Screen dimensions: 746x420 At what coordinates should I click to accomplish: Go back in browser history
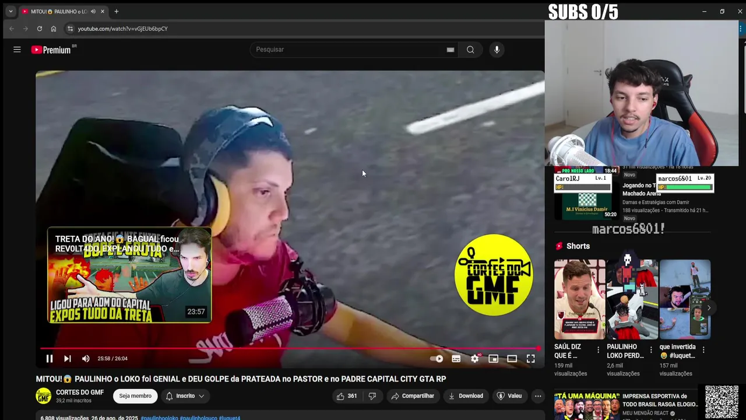[x=12, y=29]
